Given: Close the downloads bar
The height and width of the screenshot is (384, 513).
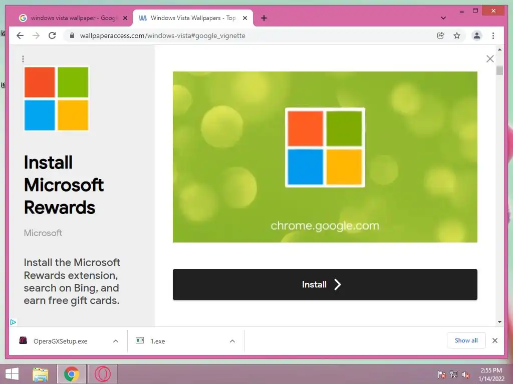Looking at the screenshot, I should 494,340.
